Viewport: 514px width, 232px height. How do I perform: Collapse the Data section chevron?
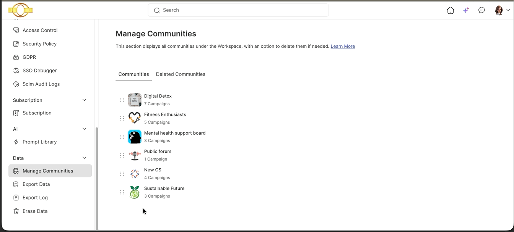click(x=85, y=158)
